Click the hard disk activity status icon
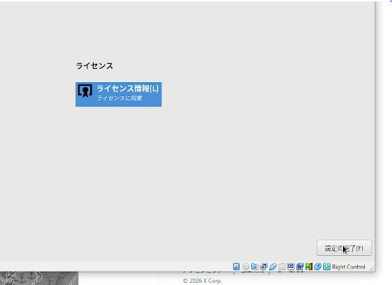The height and width of the screenshot is (285, 392). click(x=236, y=267)
